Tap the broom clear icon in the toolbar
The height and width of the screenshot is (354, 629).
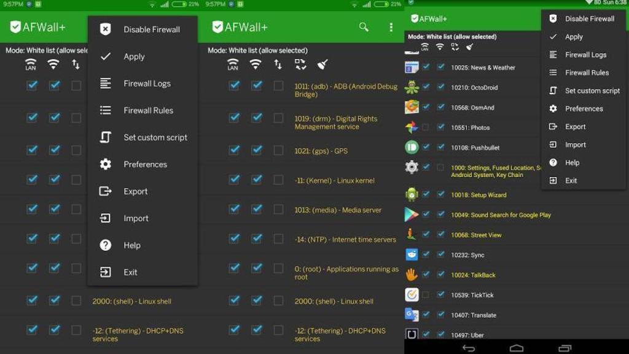click(x=322, y=63)
